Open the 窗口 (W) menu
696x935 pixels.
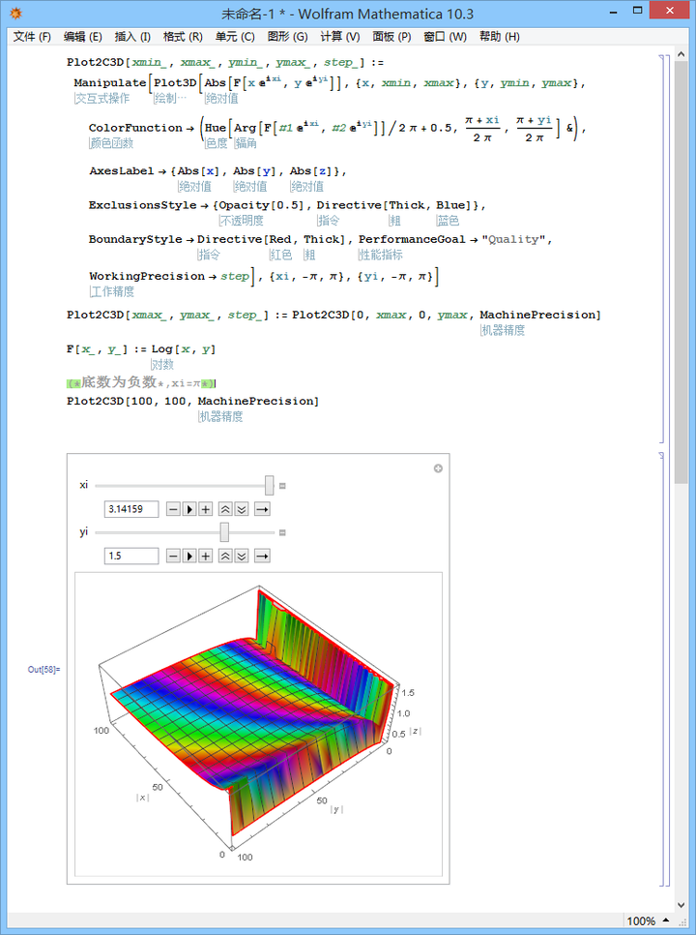point(445,37)
